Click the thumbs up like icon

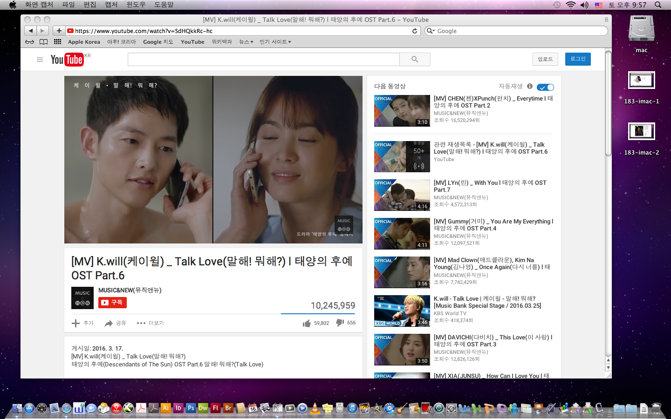click(307, 323)
